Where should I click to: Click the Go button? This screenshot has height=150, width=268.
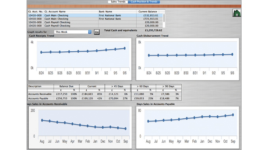point(97,32)
